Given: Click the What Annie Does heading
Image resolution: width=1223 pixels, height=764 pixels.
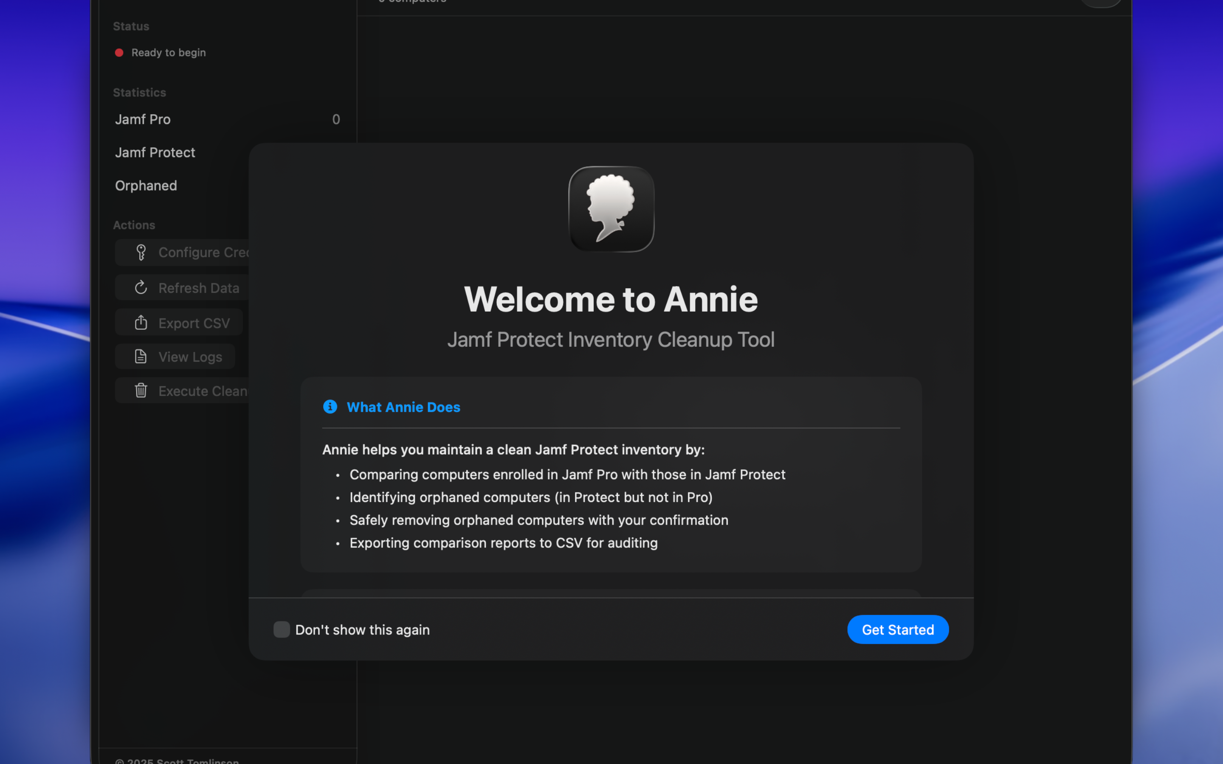Looking at the screenshot, I should (403, 407).
